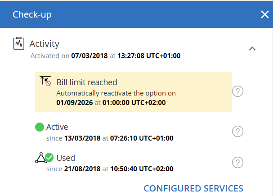Click the green checkmark badge beside Used
The height and width of the screenshot is (196, 273).
pyautogui.click(x=49, y=157)
